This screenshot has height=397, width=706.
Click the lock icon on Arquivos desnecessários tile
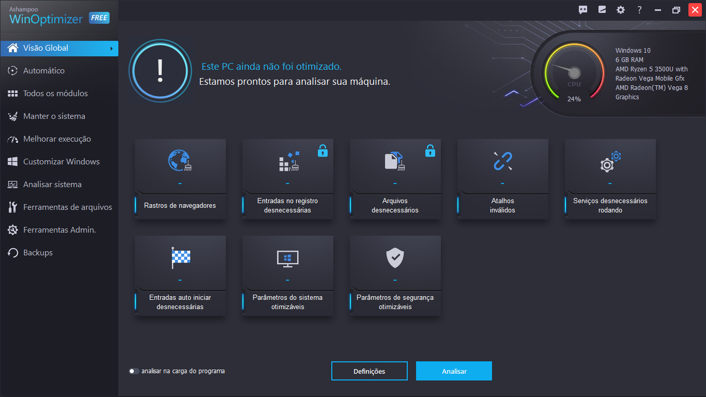pyautogui.click(x=430, y=150)
